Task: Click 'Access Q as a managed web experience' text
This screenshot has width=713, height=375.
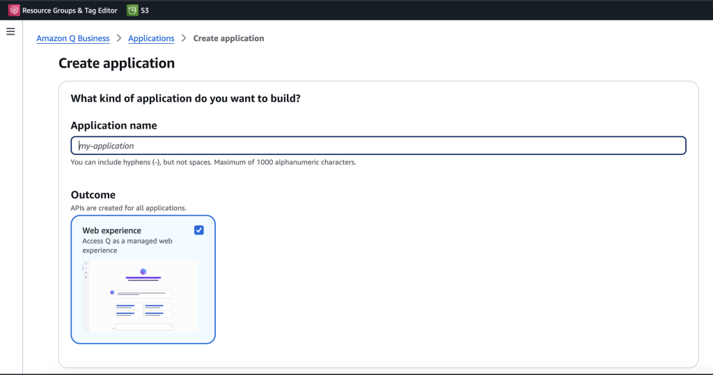Action: point(127,246)
